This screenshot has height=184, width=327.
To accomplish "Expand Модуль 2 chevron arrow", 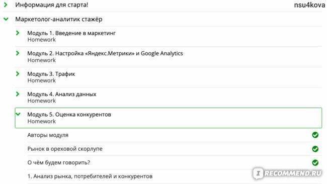I will coord(18,53).
